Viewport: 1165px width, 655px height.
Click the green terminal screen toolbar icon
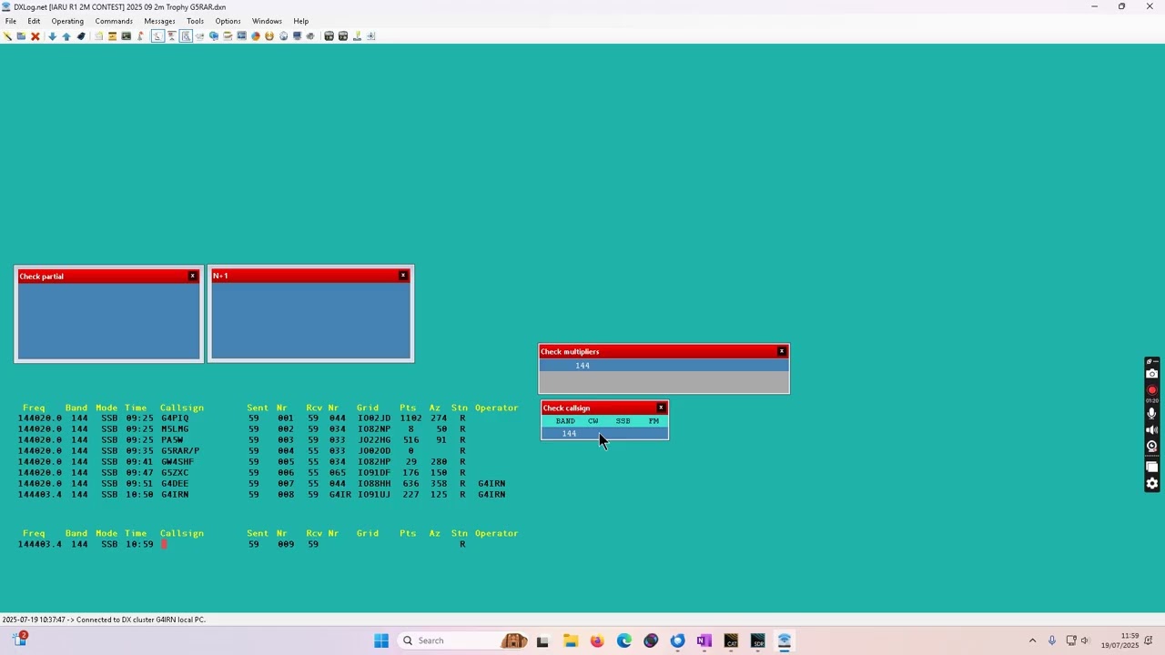point(126,36)
